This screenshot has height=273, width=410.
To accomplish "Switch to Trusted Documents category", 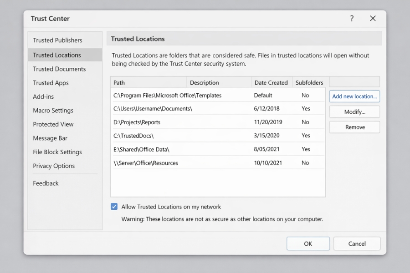I will 59,69.
